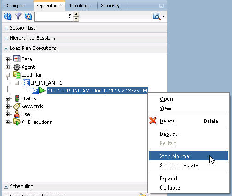This screenshot has width=232, height=196.
Task: Increase the refresh interval spinner value
Action: pyautogui.click(x=76, y=14)
